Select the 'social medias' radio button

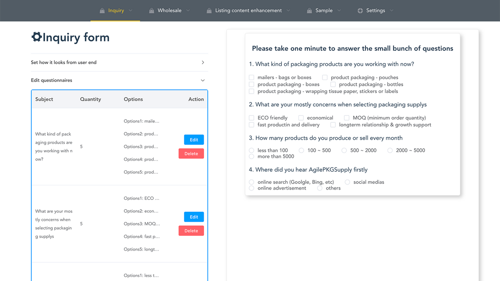coord(347,182)
